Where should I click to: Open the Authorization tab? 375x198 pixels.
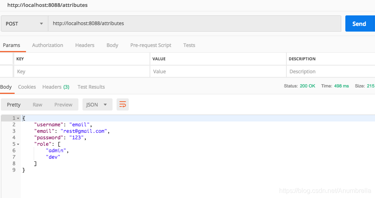point(48,45)
